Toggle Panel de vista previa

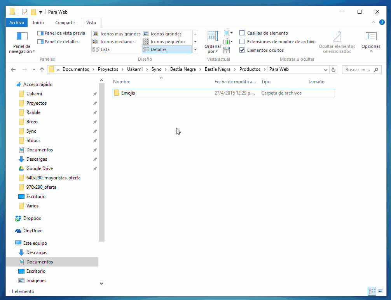[61, 33]
